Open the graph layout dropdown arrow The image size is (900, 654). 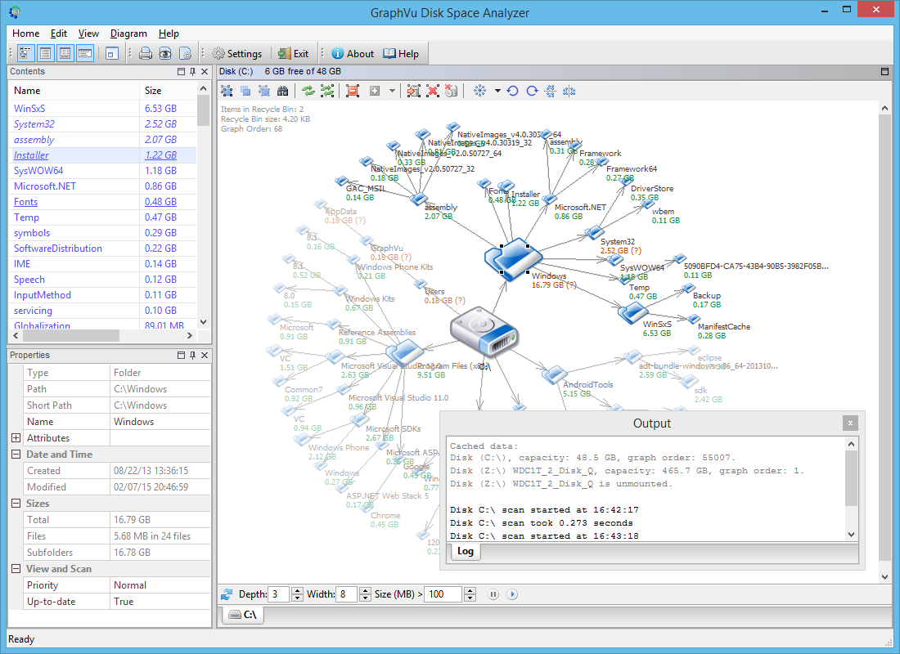[497, 91]
